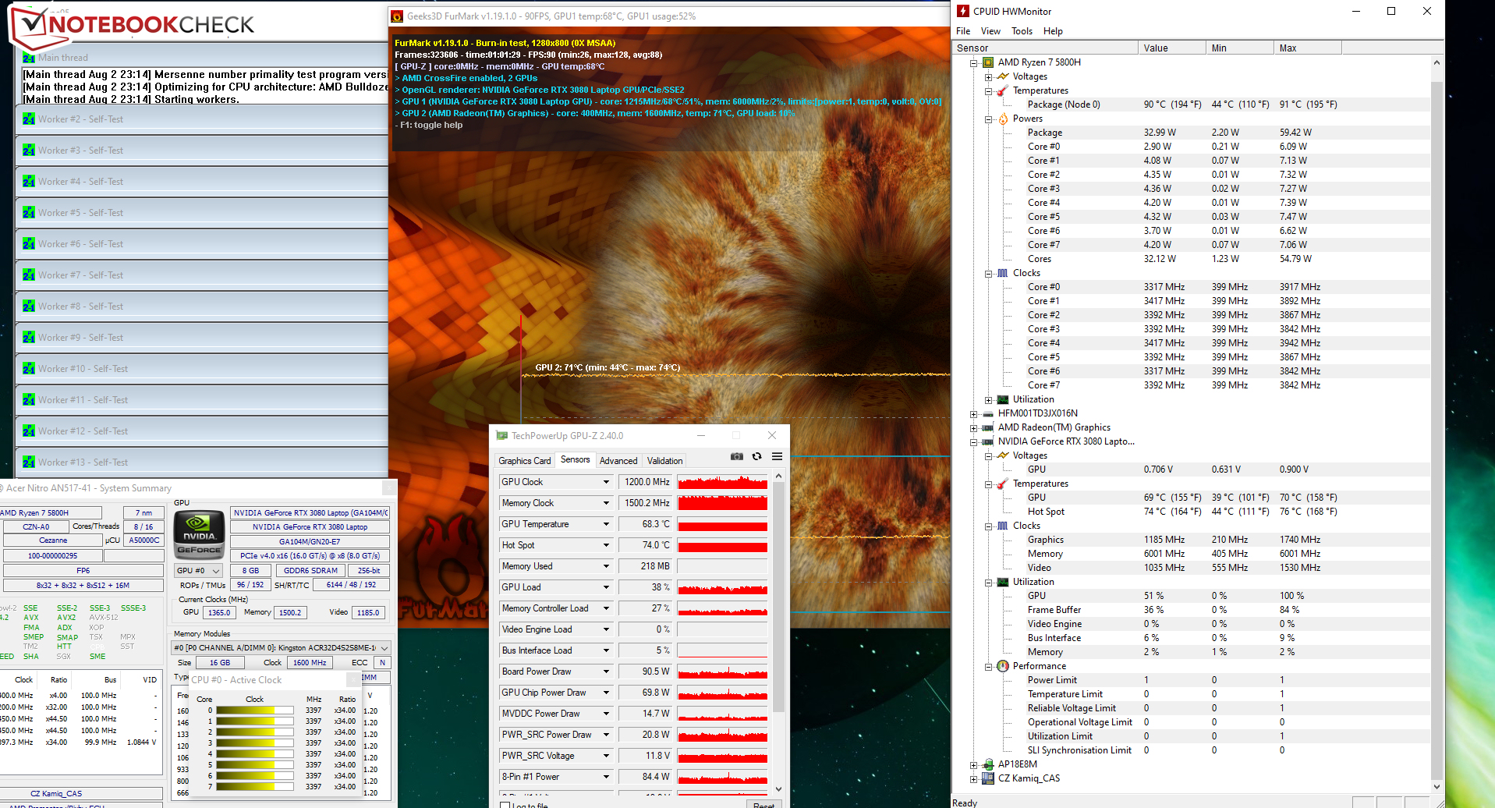The width and height of the screenshot is (1495, 808).
Task: Click GPU-Z refresh icon
Action: (x=756, y=456)
